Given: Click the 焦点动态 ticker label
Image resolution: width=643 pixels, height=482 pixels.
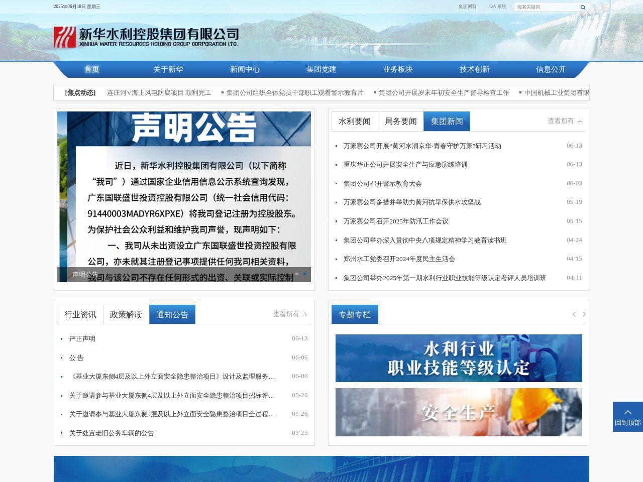Looking at the screenshot, I should (80, 93).
